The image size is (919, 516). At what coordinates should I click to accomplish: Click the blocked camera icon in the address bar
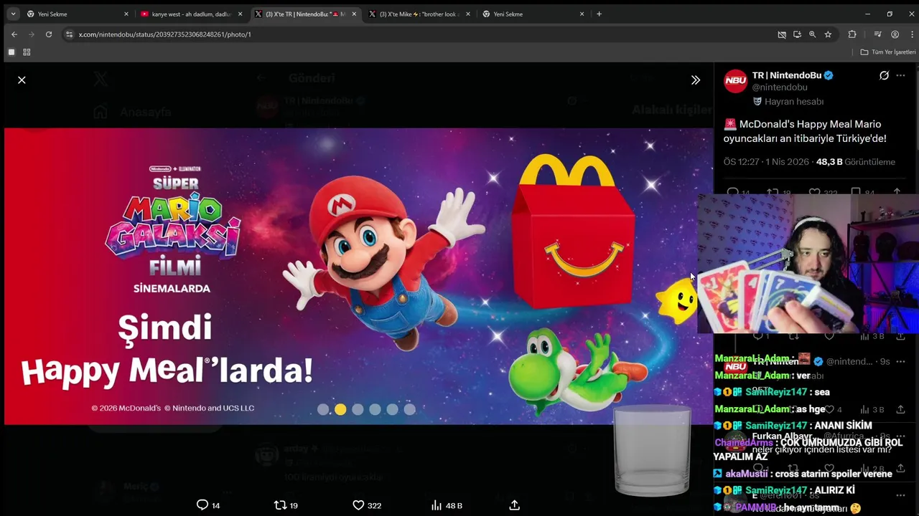click(x=782, y=34)
